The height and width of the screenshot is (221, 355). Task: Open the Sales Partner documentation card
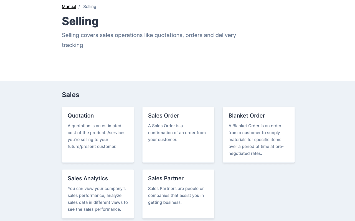point(178,194)
